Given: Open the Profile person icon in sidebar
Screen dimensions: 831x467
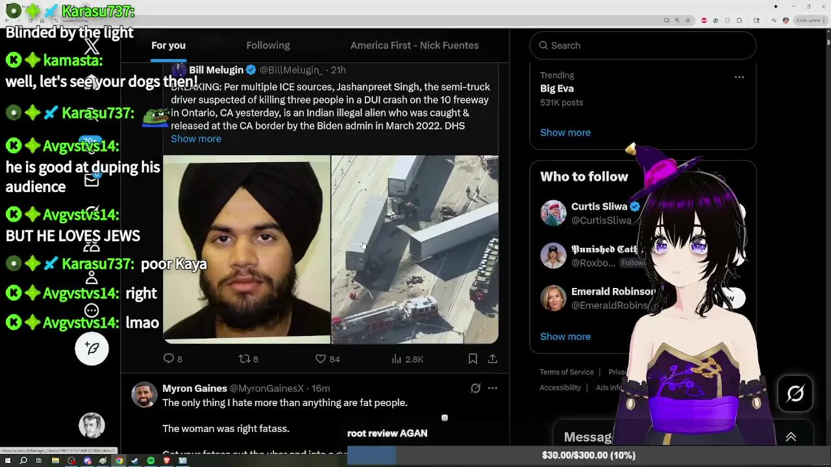Looking at the screenshot, I should pos(92,278).
